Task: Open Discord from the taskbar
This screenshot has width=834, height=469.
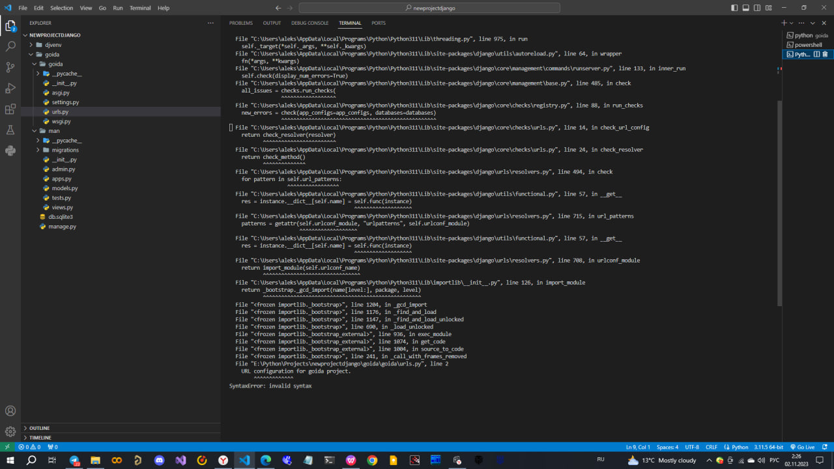Action: [160, 460]
